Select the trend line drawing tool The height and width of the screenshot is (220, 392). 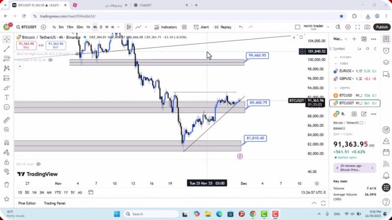click(6, 49)
